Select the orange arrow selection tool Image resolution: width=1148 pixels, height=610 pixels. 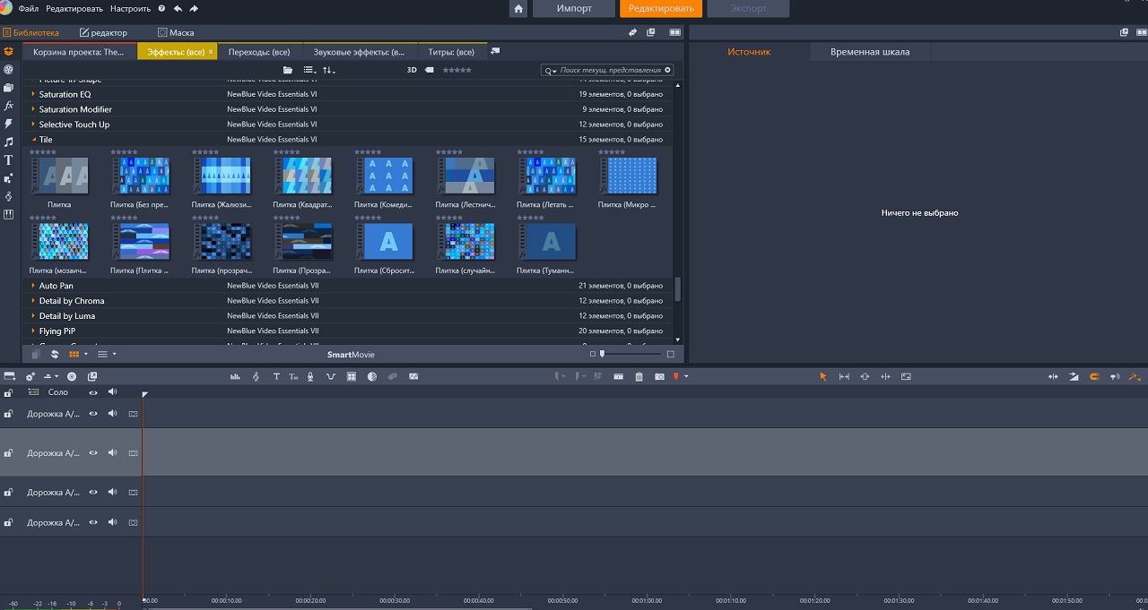pos(822,377)
